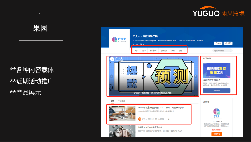Click the article date 2021-07-15 text
The width and height of the screenshot is (251, 142).
pos(156,119)
